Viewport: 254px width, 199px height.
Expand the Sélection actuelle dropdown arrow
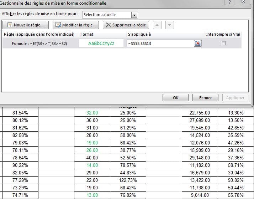[134, 15]
